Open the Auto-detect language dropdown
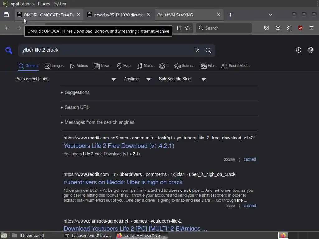The image size is (319, 239). tap(66, 79)
